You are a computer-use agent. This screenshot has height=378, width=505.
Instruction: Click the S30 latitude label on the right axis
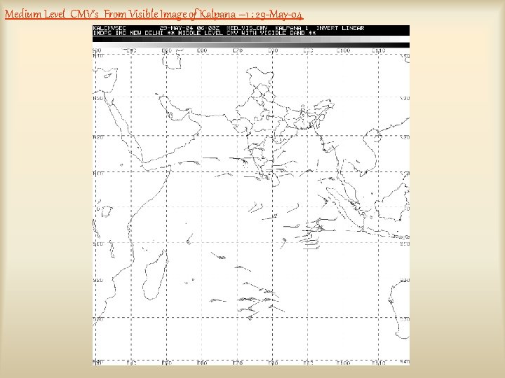[405, 319]
